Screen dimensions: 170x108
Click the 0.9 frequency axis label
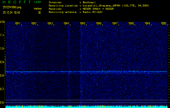pyautogui.click(x=2, y=62)
